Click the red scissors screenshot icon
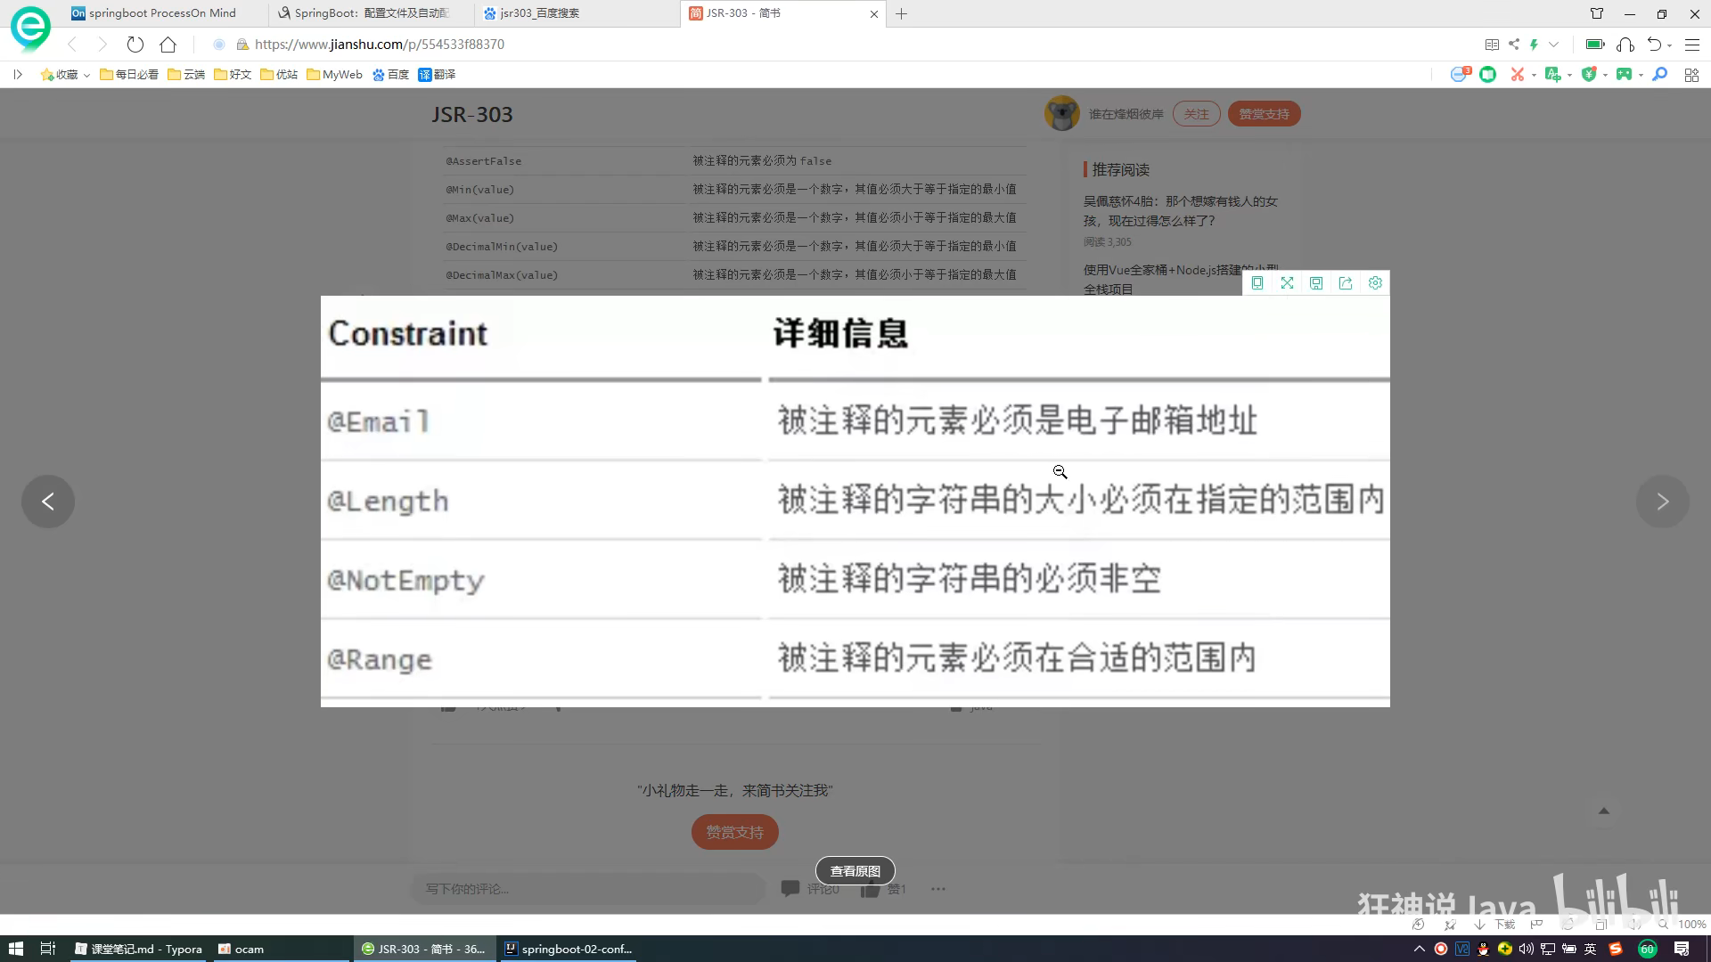This screenshot has height=962, width=1711. [x=1517, y=75]
